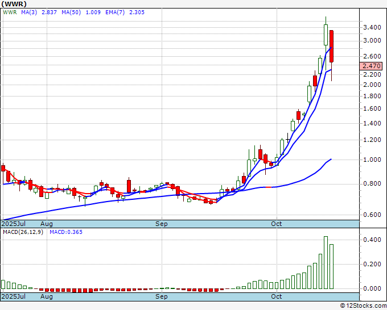Click the Sep label on price chart axis
Screen dimensions: 387x310
point(162,224)
